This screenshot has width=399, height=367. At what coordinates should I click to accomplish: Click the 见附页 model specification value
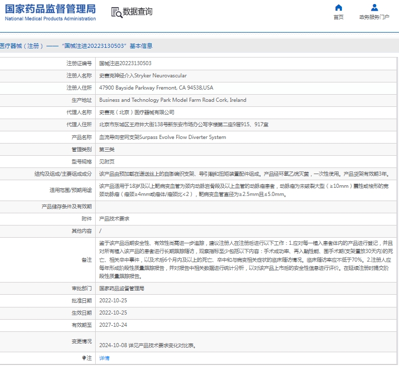coord(107,162)
